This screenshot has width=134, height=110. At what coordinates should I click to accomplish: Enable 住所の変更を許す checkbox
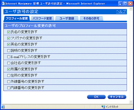pyautogui.click(x=9, y=75)
